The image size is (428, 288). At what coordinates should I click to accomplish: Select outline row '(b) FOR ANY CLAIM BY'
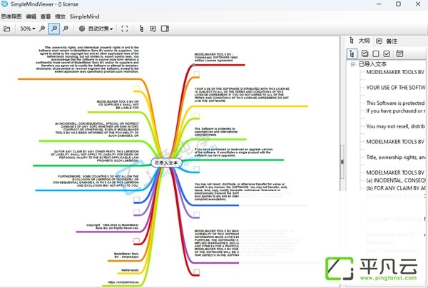coord(395,188)
